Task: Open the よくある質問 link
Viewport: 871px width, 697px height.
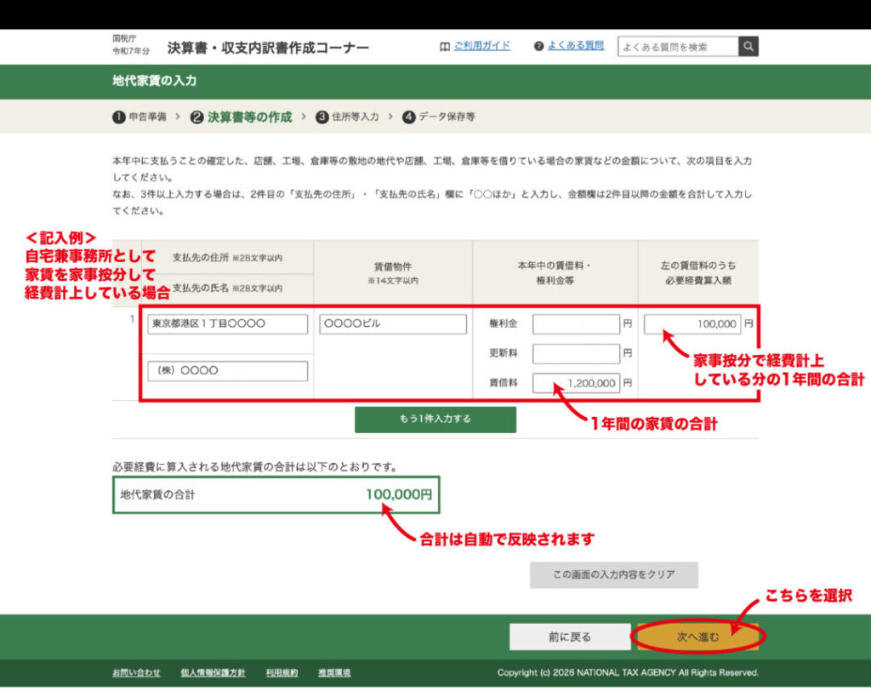Action: [576, 46]
